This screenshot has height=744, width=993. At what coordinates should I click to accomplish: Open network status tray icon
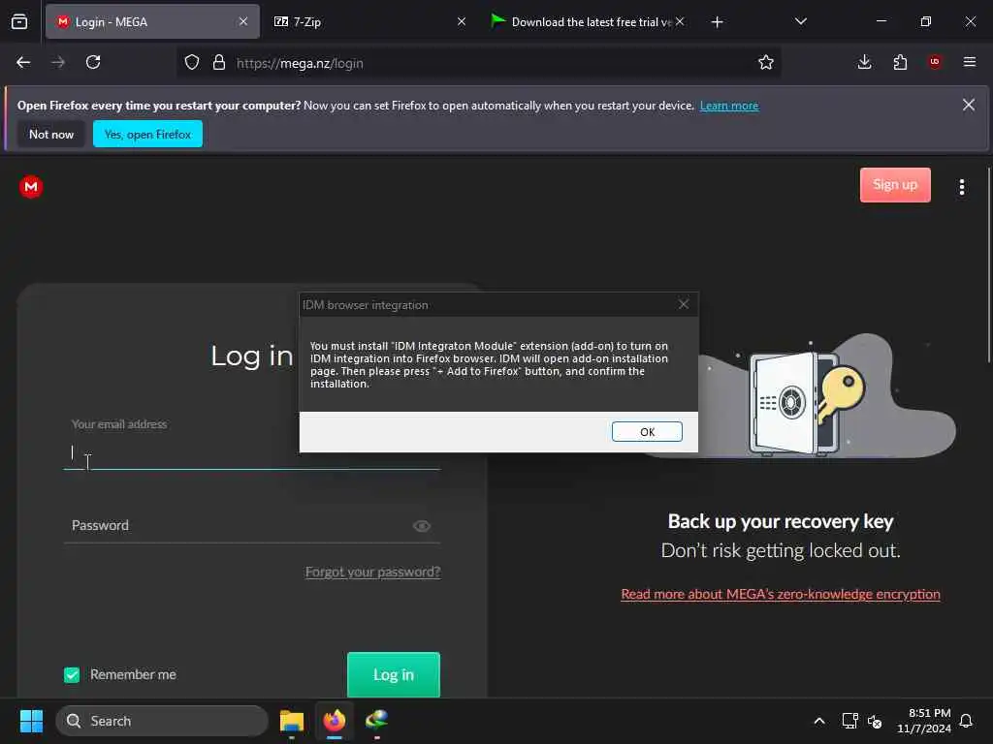pyautogui.click(x=849, y=721)
